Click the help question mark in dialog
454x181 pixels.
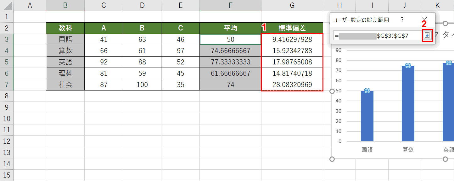point(402,20)
